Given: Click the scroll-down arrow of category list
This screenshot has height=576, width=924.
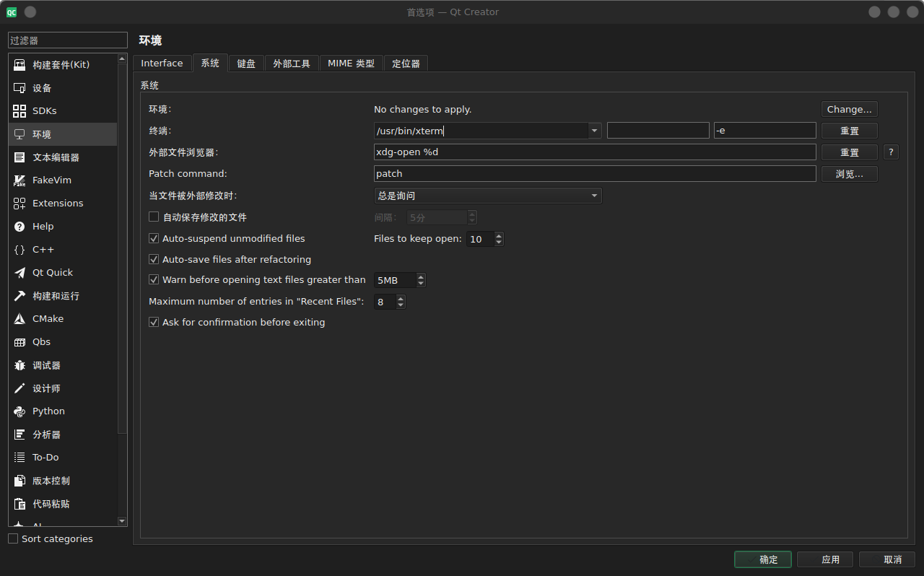Looking at the screenshot, I should (122, 521).
